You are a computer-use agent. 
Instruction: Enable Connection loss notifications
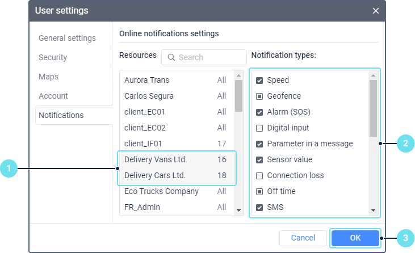[259, 176]
